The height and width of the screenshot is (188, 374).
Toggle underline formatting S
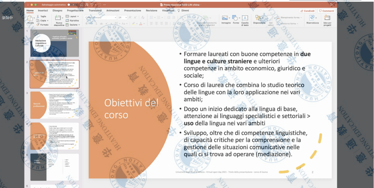tap(96, 23)
